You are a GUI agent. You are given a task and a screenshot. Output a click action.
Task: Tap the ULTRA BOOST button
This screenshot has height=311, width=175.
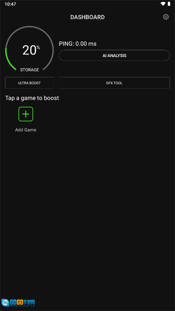tap(29, 83)
